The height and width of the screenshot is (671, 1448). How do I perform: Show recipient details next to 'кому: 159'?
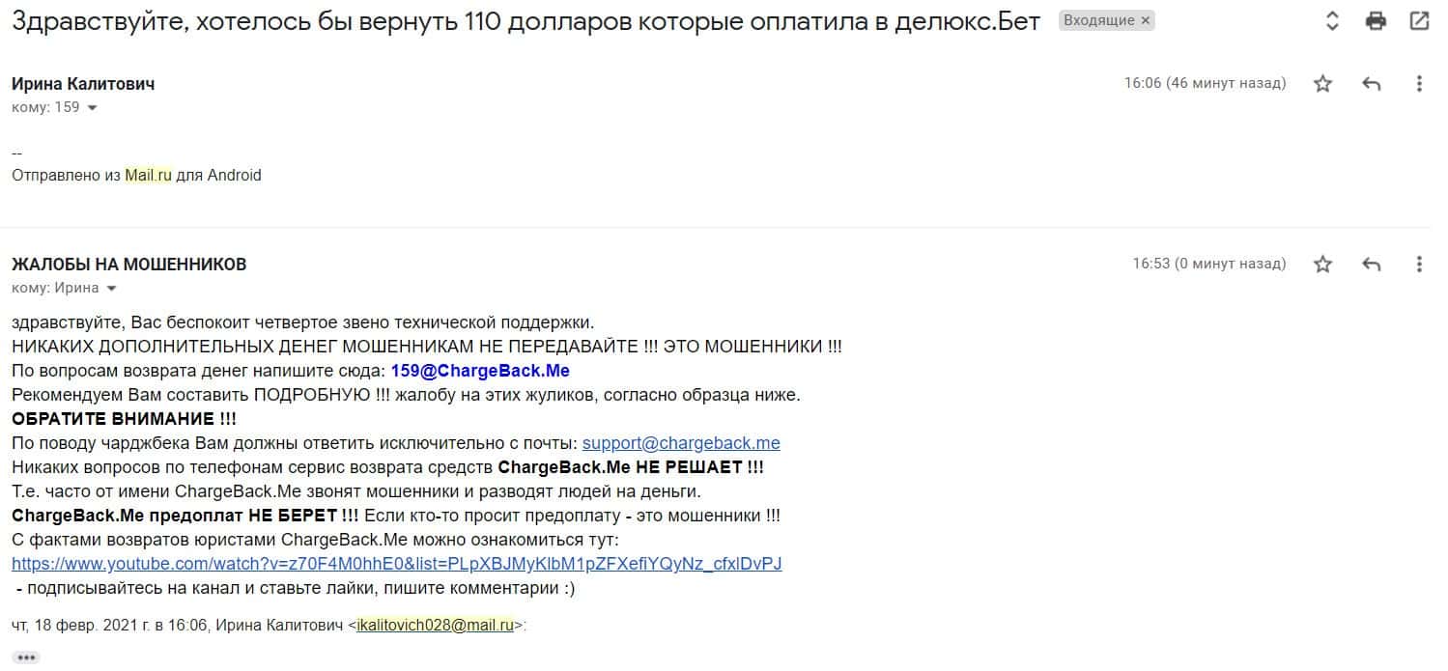93,108
